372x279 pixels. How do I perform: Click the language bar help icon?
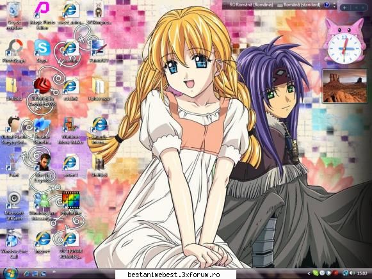pyautogui.click(x=327, y=4)
